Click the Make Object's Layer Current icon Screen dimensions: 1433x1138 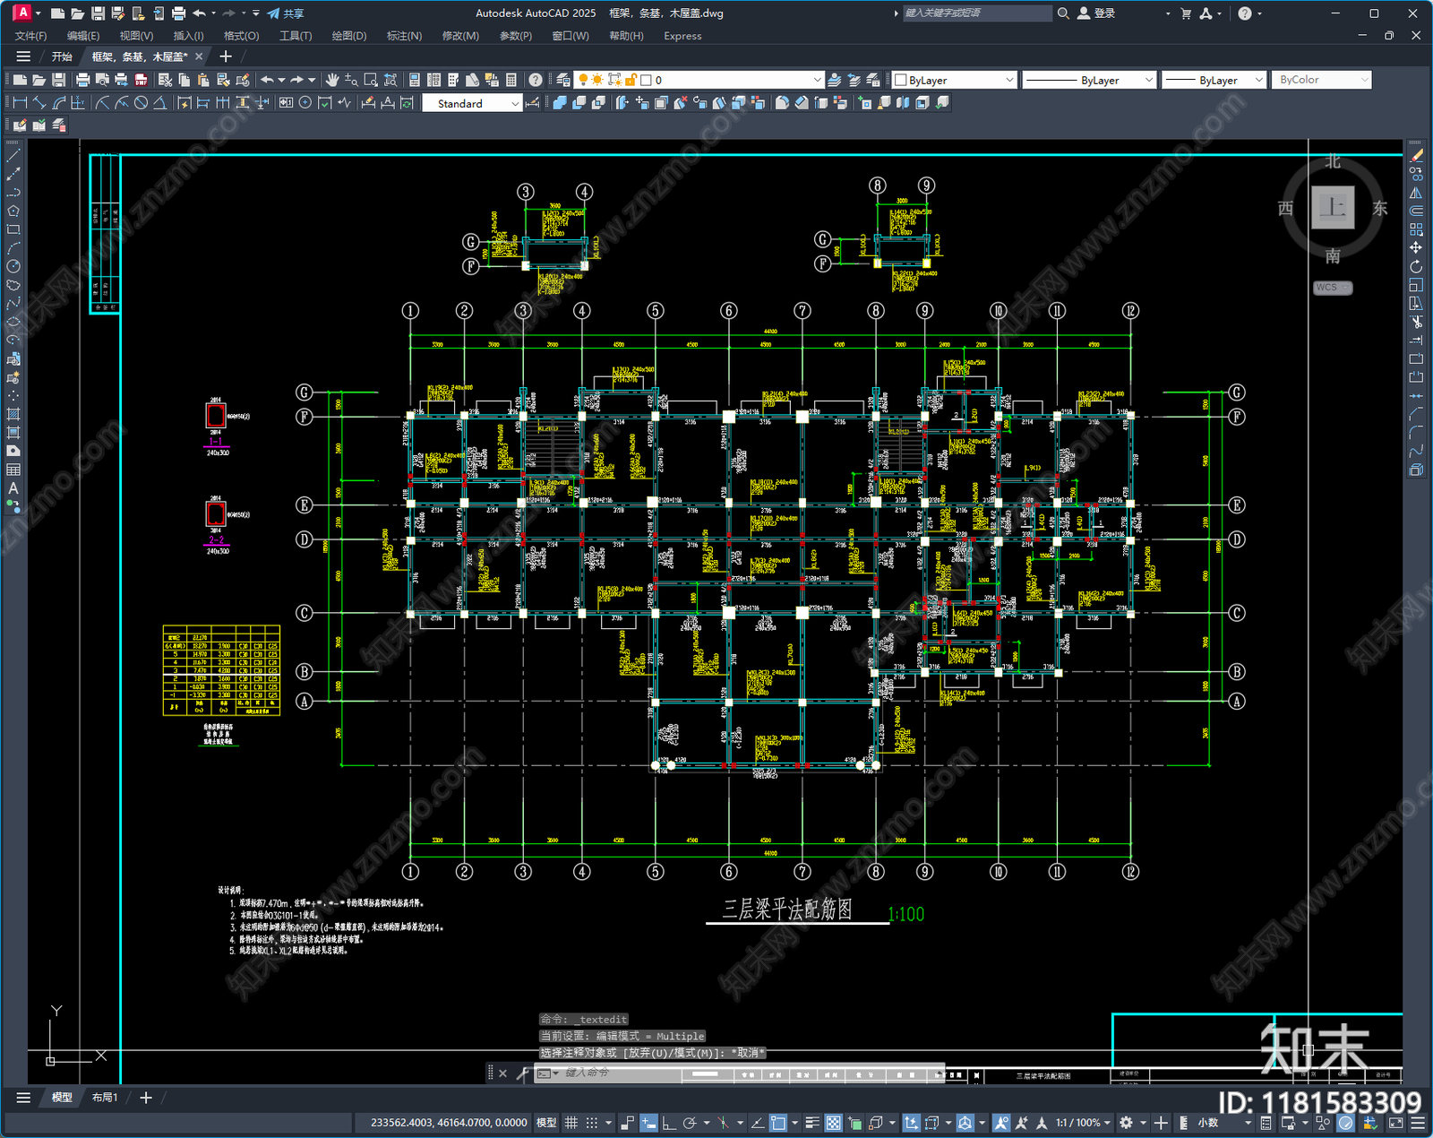point(834,80)
